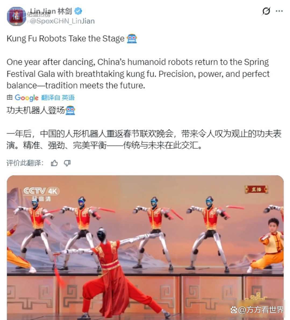Image resolution: width=290 pixels, height=320 pixels.
Task: Click the 直播 live badge on video
Action: pos(256,189)
